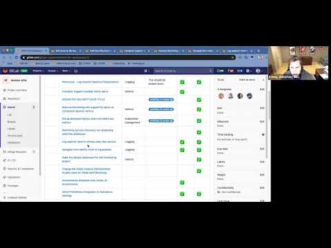Switch to the fourth browser tab

(134, 51)
